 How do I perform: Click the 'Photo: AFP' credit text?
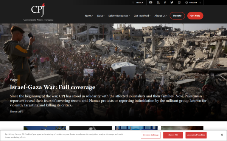coord(17,112)
